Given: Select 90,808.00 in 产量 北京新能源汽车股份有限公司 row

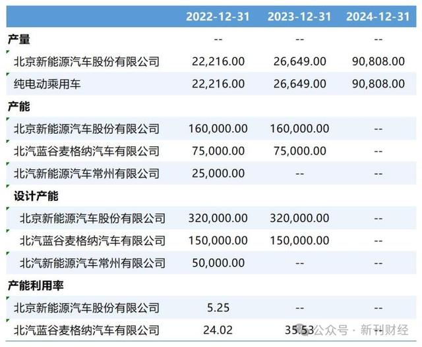Looking at the screenshot, I should (378, 61).
